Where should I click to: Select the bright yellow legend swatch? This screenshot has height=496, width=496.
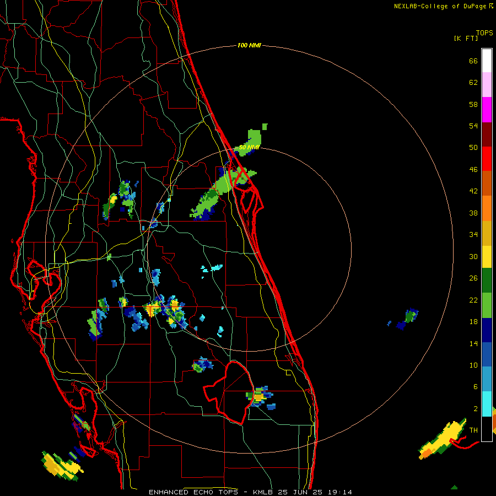487,257
